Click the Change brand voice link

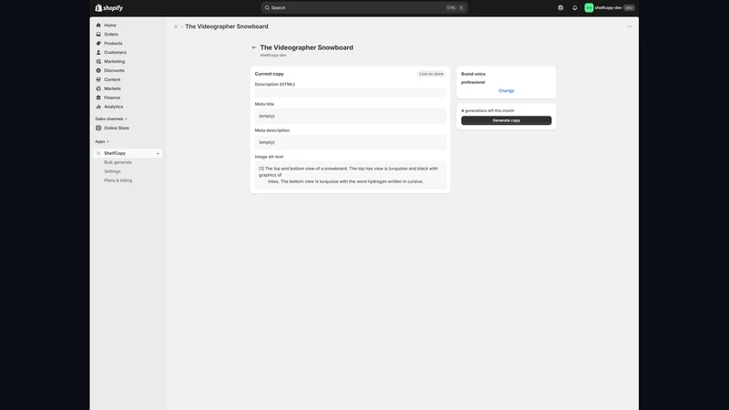[x=507, y=91]
